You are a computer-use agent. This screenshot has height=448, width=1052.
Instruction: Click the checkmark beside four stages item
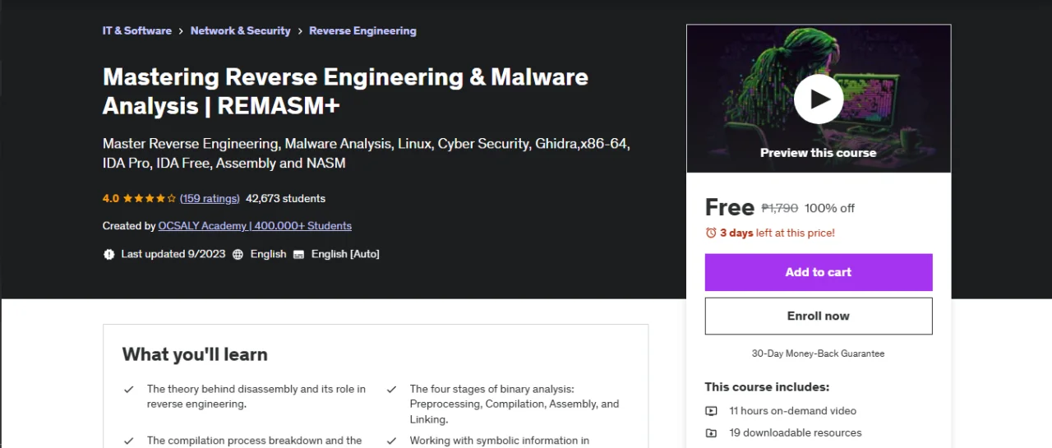[x=391, y=389]
